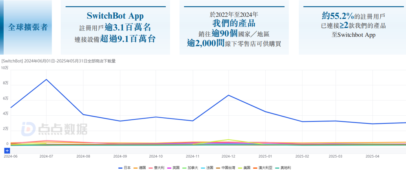
Task: Toggle the 加拿大 legend series
Action: point(190,168)
